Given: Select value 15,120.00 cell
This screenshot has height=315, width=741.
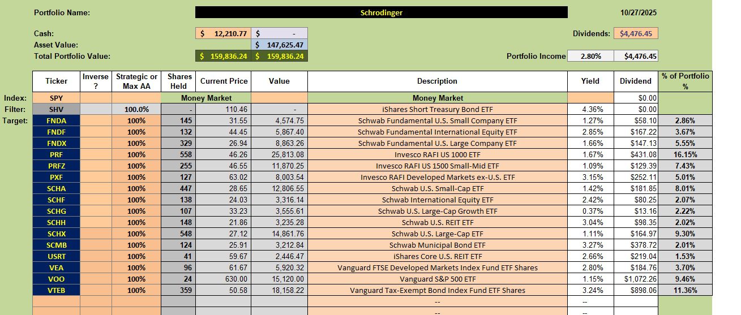Looking at the screenshot, I should [279, 279].
